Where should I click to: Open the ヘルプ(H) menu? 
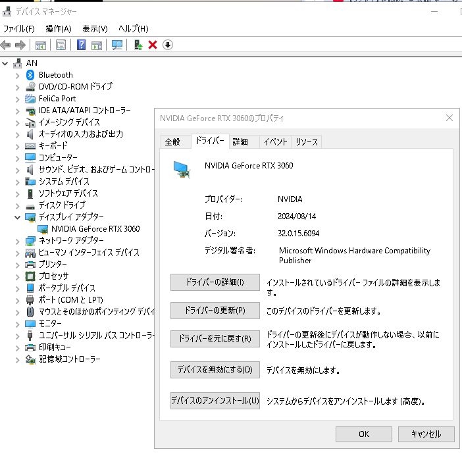pos(134,28)
